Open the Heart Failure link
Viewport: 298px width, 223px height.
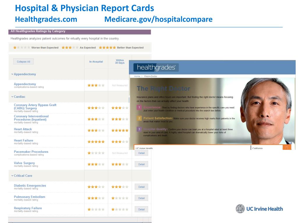[23, 140]
